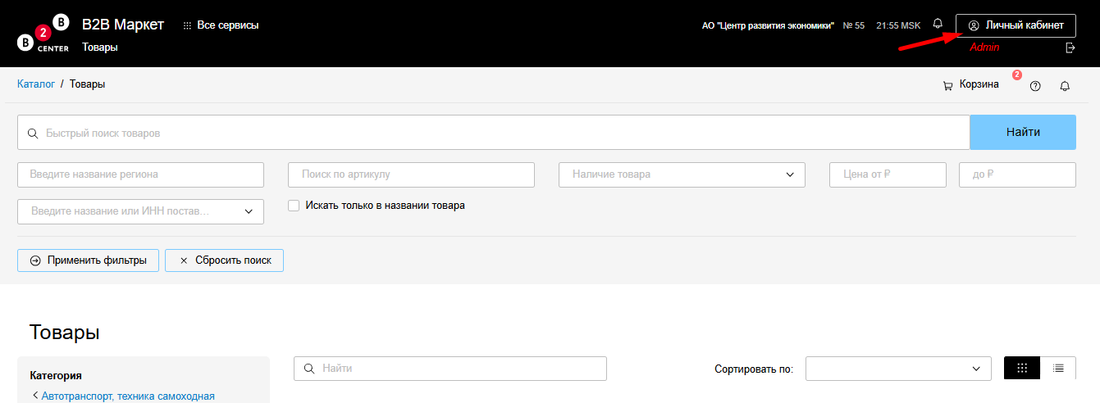Click the logout icon below Личный кабинет
The height and width of the screenshot is (403, 1100).
[1070, 48]
